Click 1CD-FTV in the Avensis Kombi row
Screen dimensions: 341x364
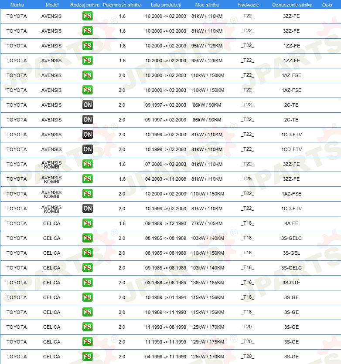(x=291, y=209)
